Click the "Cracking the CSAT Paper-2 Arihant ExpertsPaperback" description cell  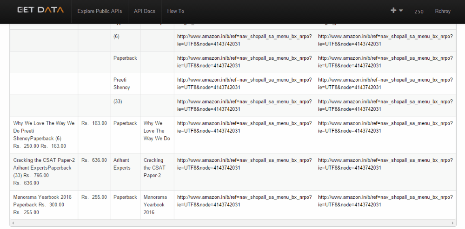[x=44, y=172]
